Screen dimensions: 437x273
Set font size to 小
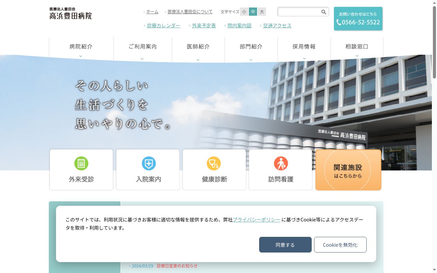(244, 12)
